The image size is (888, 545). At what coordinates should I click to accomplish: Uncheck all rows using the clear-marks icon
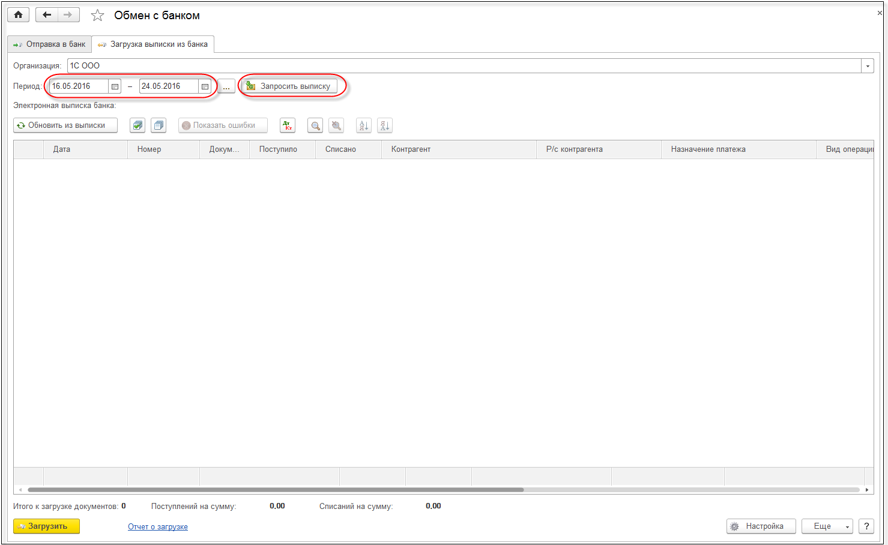(159, 125)
